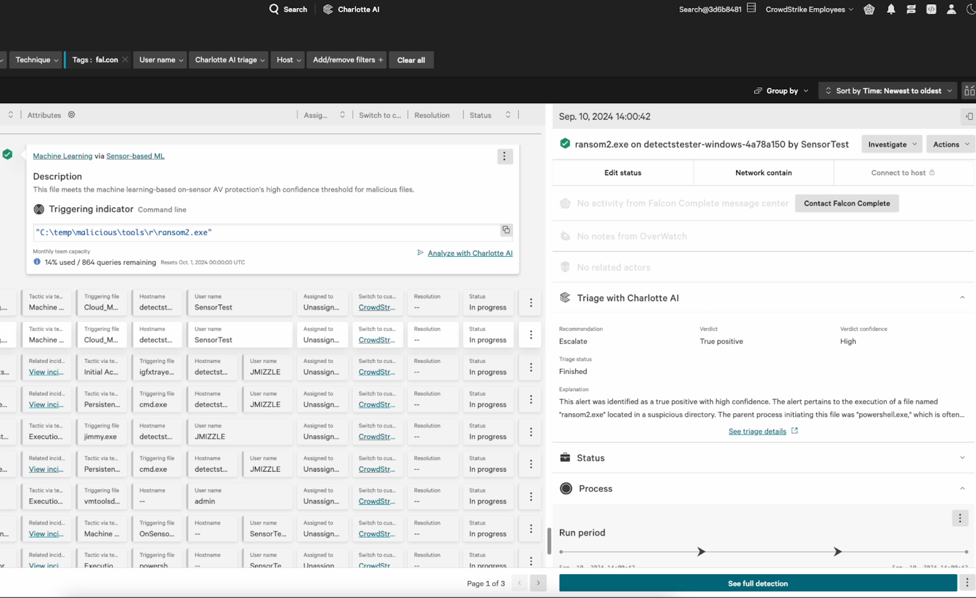Open the customer ID card icon
976x598 pixels.
pos(752,8)
